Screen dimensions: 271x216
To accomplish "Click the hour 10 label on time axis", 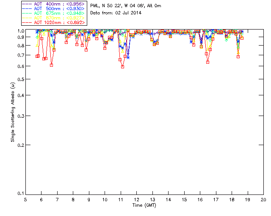I will coord(105,200).
